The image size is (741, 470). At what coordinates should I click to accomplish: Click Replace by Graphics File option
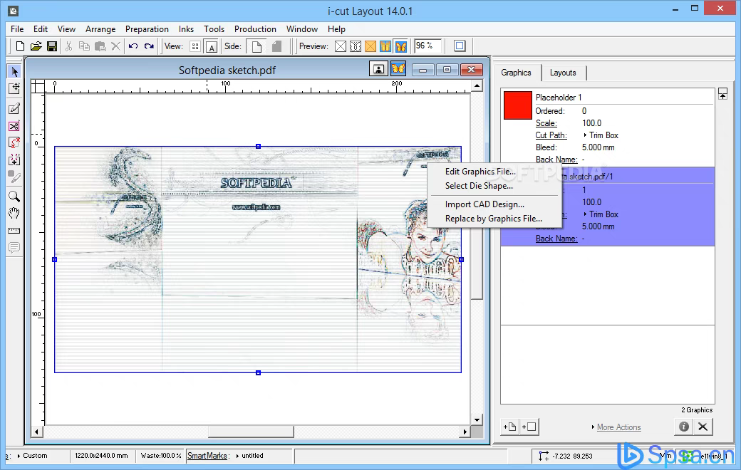[x=495, y=219]
